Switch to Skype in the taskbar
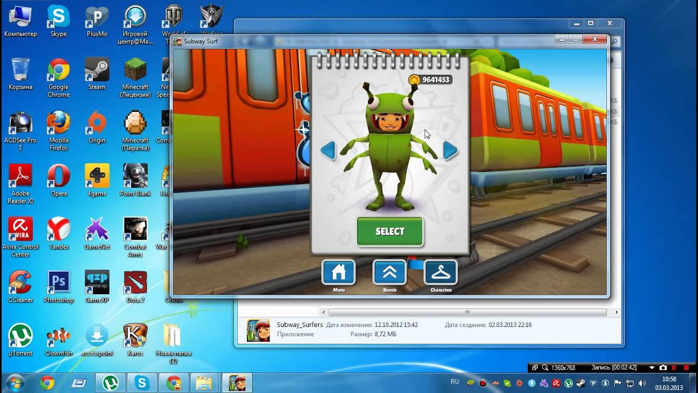This screenshot has height=393, width=698. 142,383
